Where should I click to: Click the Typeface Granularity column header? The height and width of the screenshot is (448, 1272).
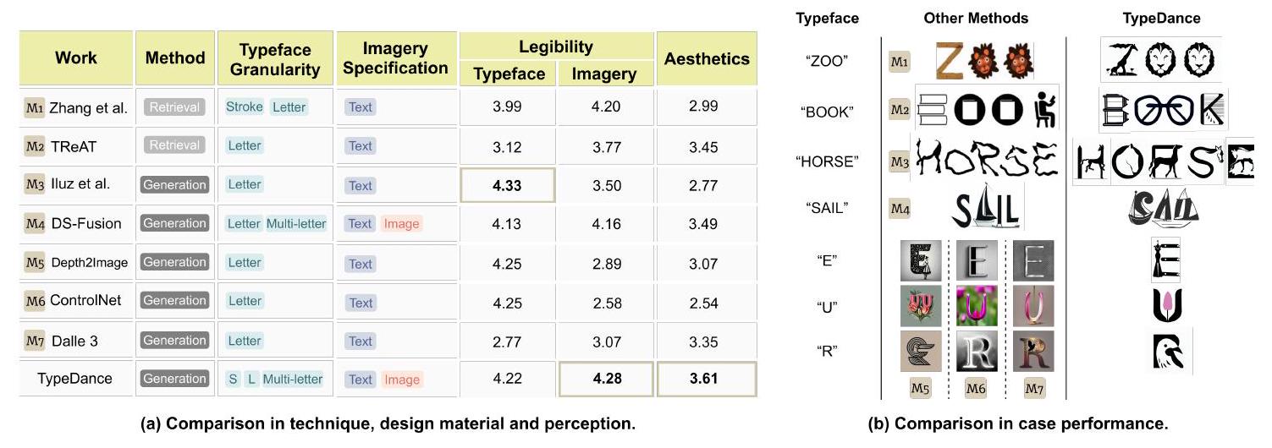coord(275,59)
